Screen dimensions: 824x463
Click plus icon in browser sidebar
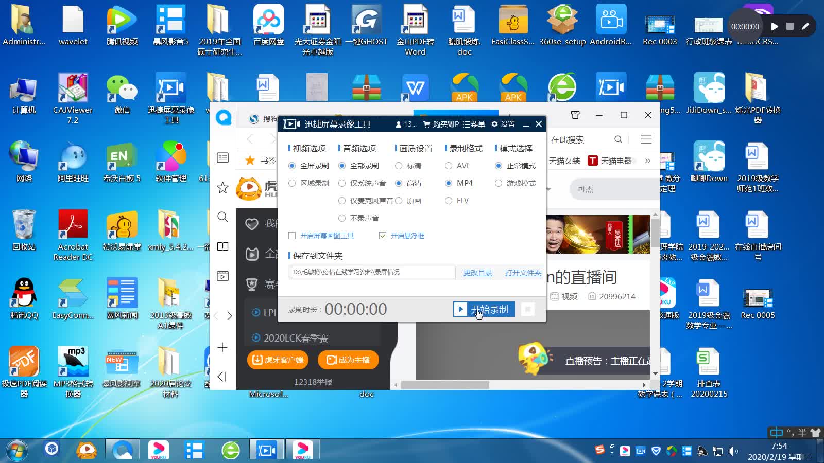[x=222, y=347]
